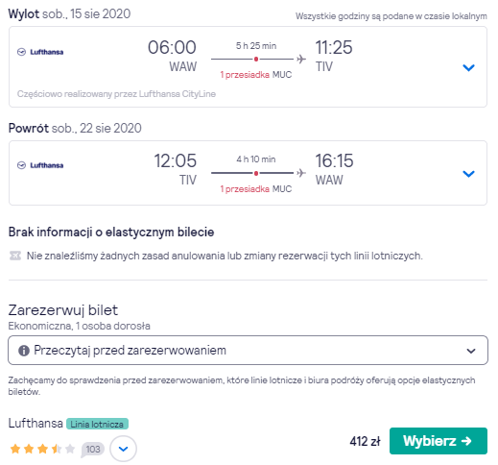Click the red stopover dot on the return flight

click(x=256, y=173)
